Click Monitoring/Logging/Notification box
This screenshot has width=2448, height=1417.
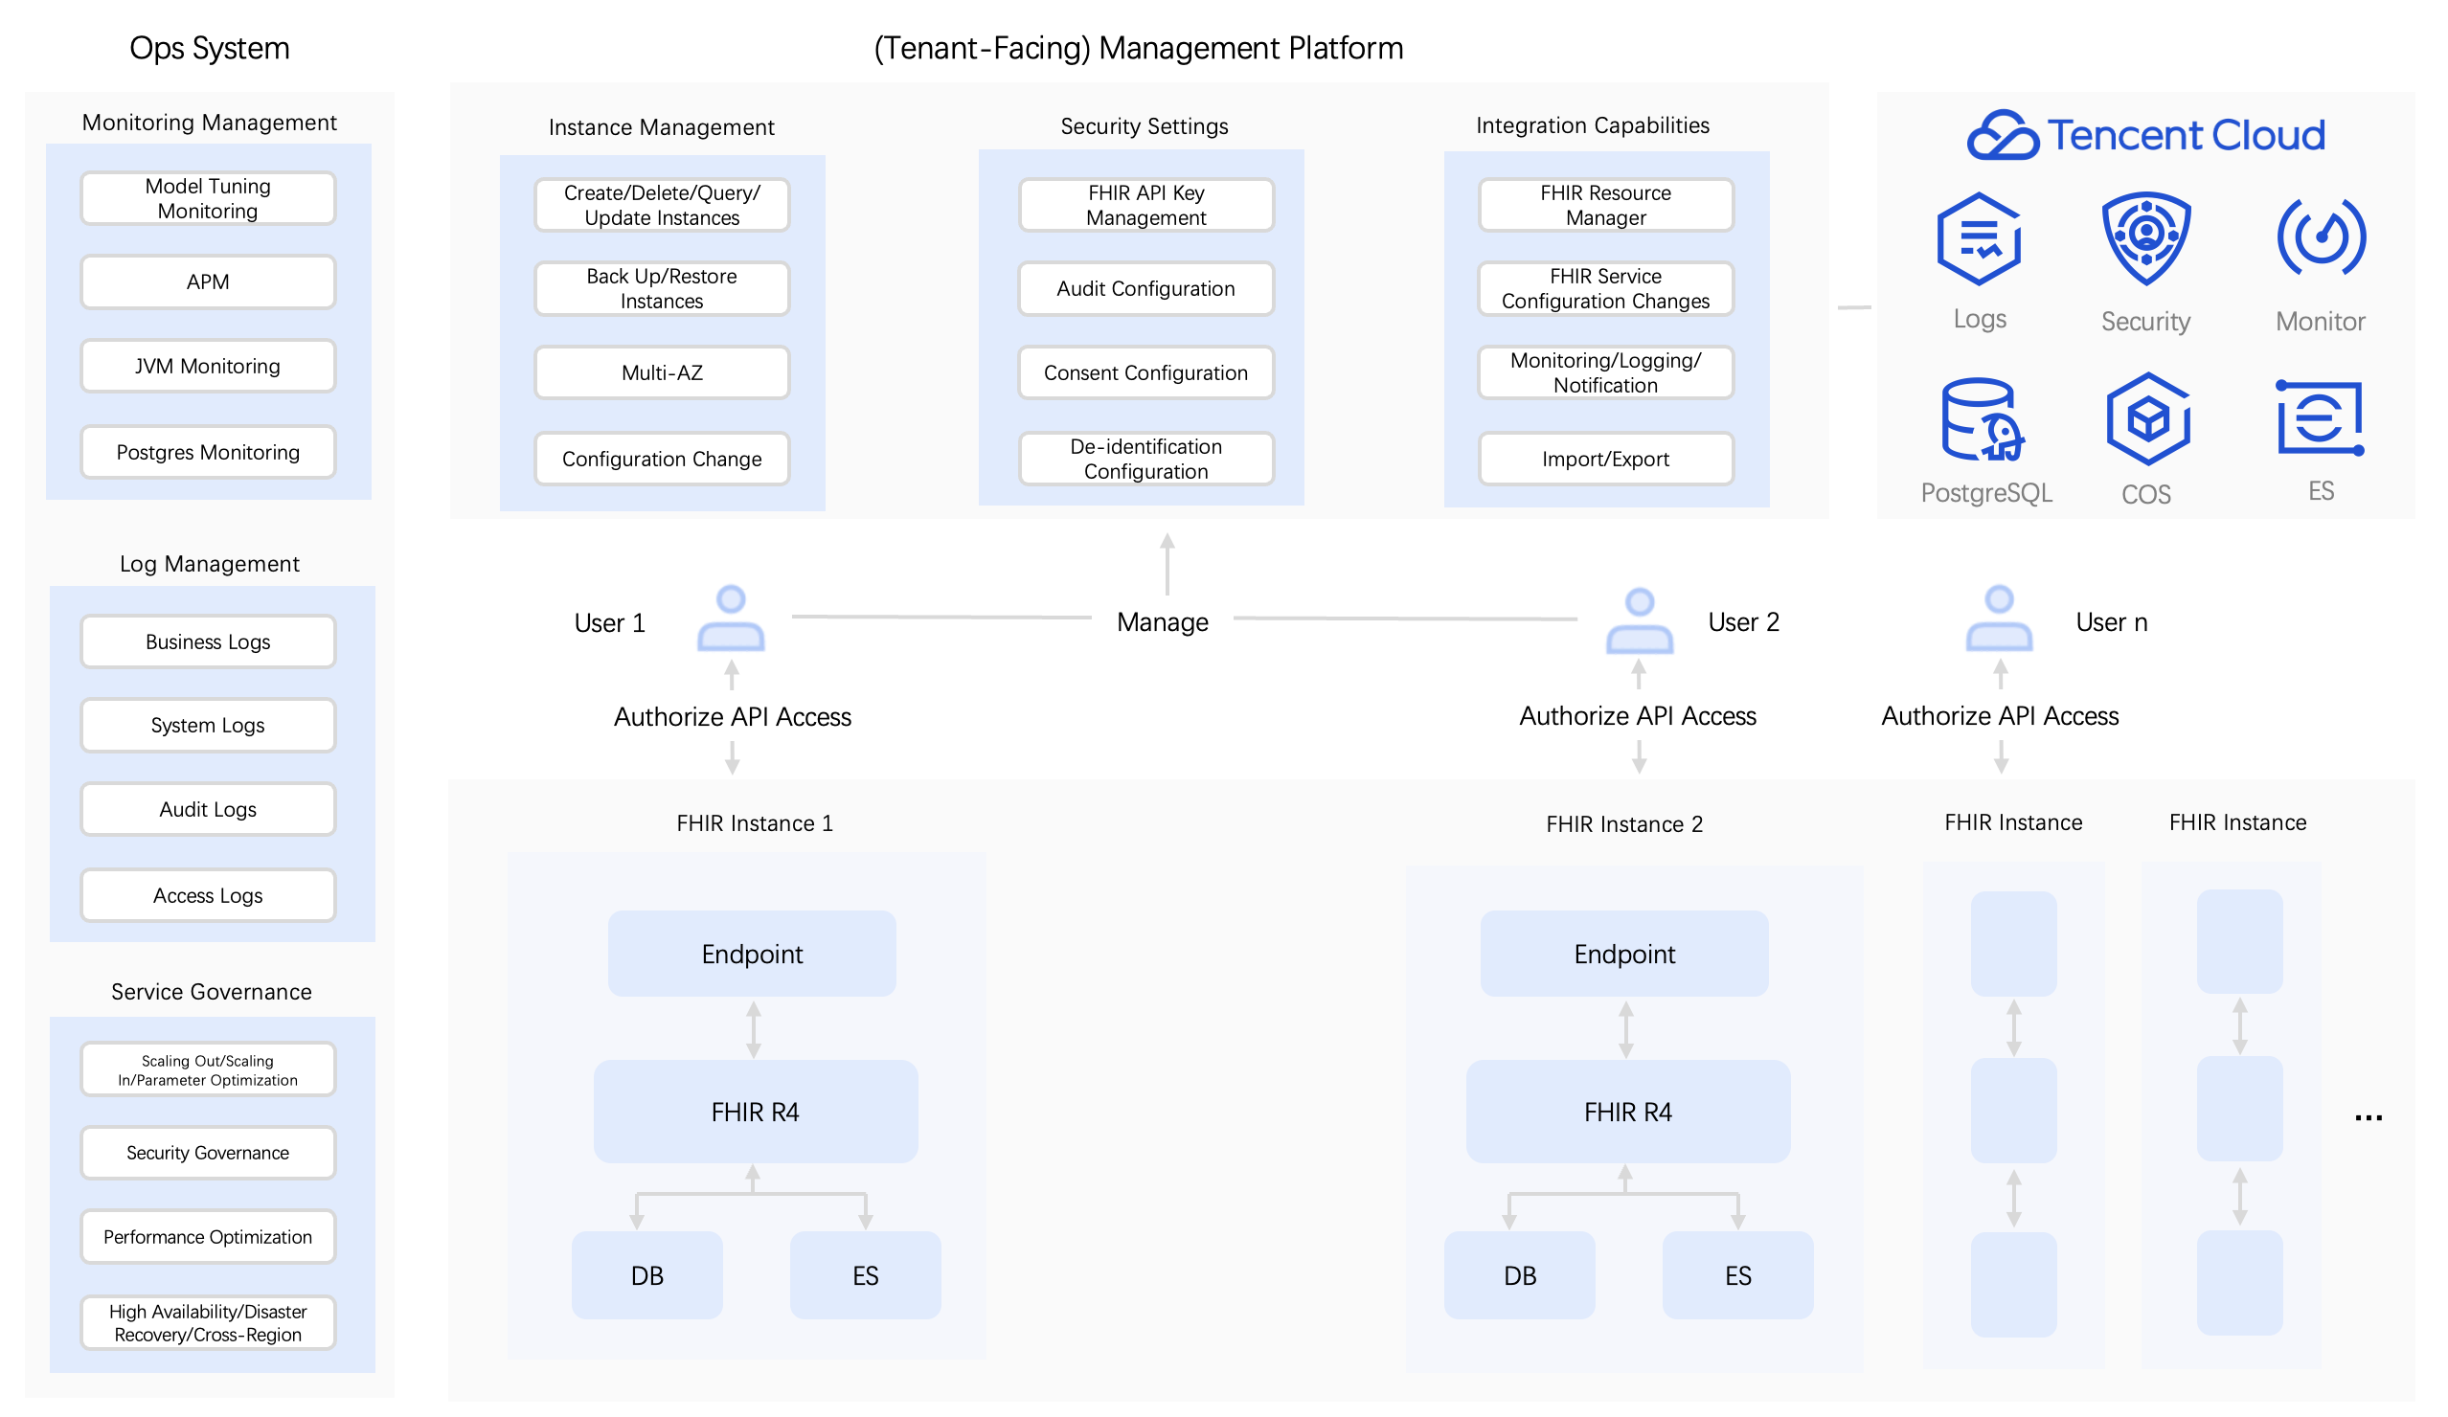tap(1606, 373)
